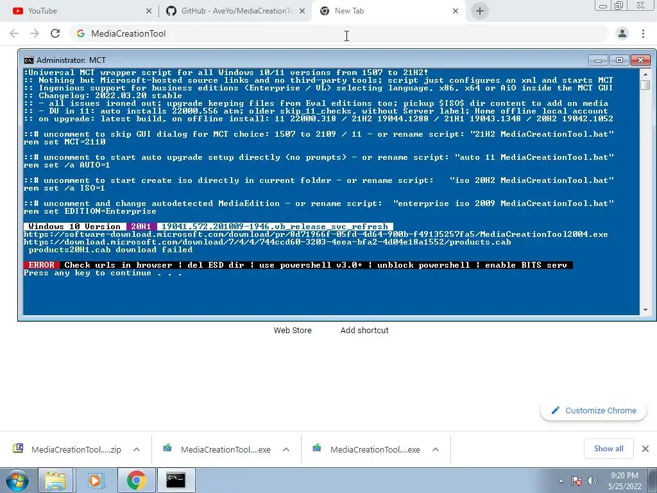
Task: Click the console scrollbar thumb
Action: click(645, 85)
